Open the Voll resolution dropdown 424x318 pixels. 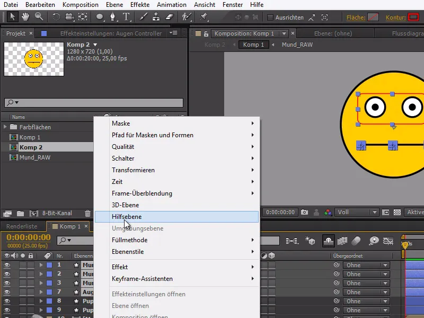(x=356, y=213)
